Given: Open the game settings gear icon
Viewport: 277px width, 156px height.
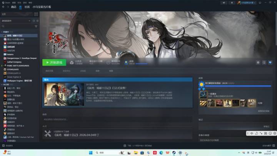Looking at the screenshot, I should [x=258, y=62].
